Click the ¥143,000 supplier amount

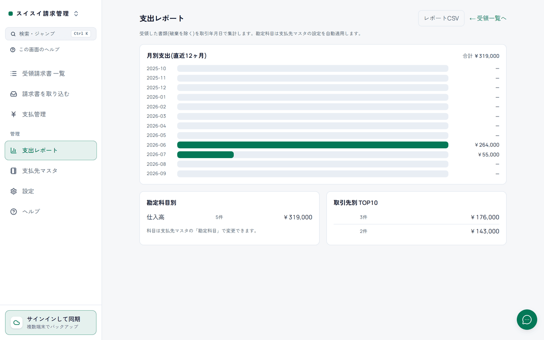(485, 231)
